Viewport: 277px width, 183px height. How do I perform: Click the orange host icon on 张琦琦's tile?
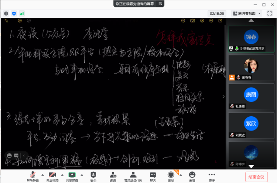[232, 78]
